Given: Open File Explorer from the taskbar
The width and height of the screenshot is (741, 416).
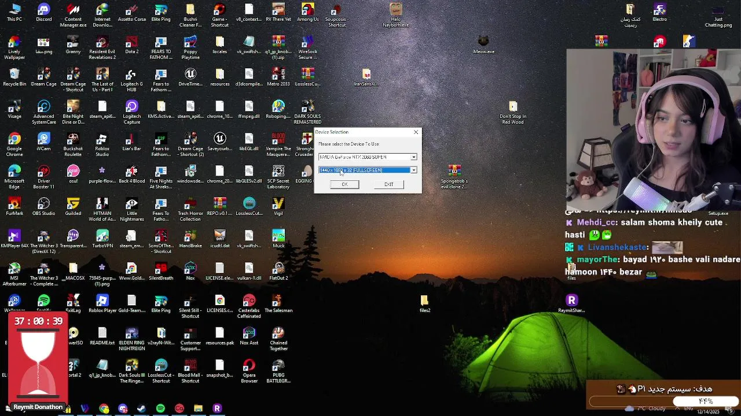Looking at the screenshot, I should tap(198, 408).
